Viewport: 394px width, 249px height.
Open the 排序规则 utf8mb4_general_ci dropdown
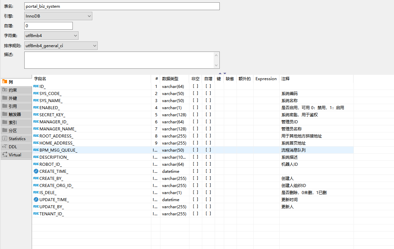pos(61,46)
